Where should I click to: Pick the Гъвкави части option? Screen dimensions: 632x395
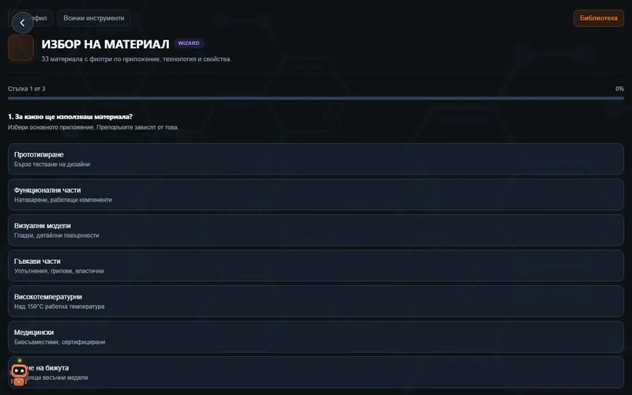316,265
